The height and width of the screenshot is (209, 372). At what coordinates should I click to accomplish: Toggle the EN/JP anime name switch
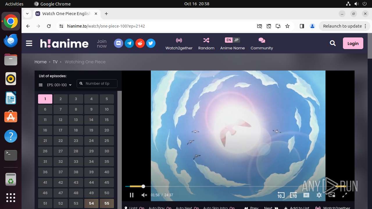pyautogui.click(x=233, y=40)
